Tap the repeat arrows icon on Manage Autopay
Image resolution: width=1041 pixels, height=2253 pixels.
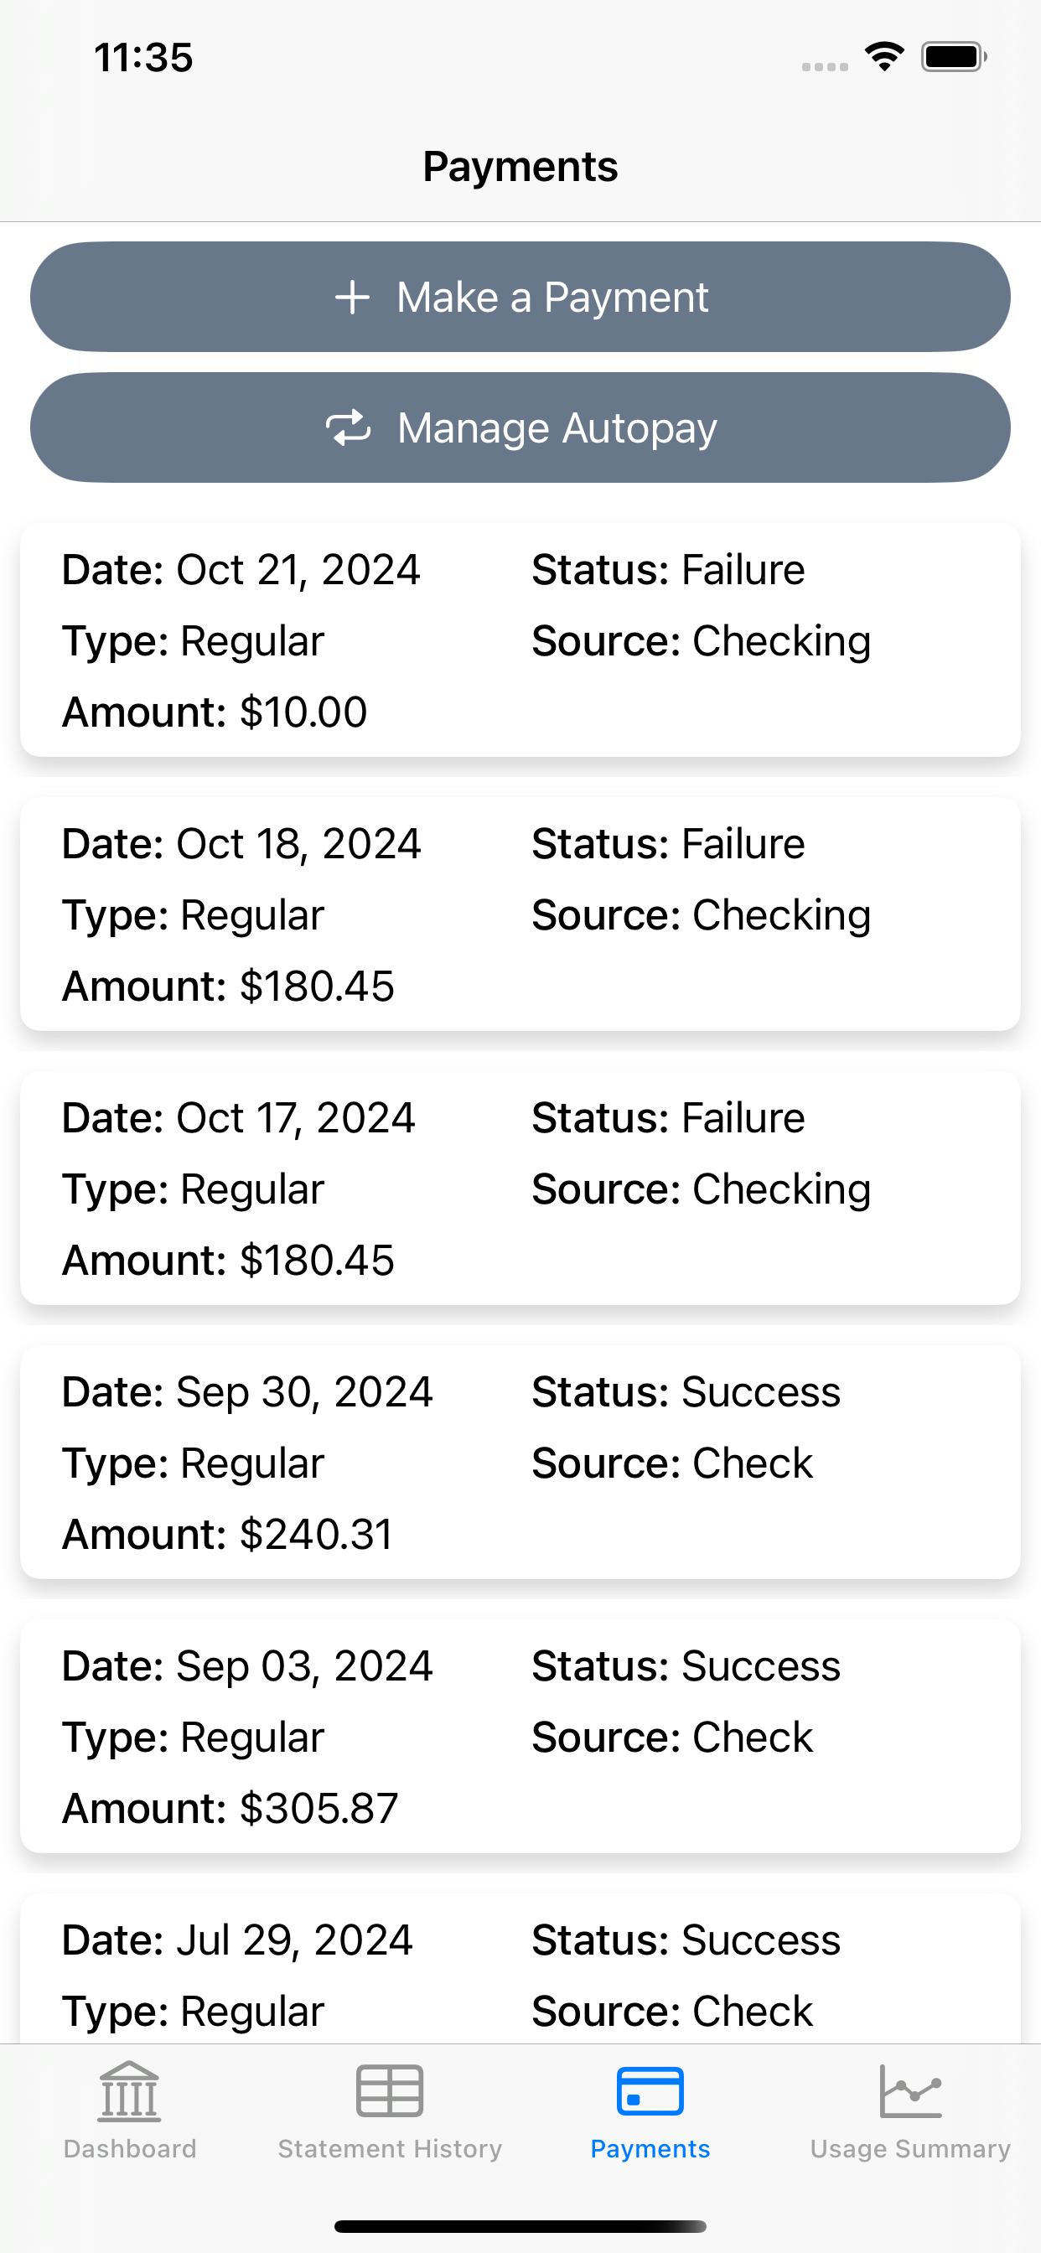pos(348,427)
